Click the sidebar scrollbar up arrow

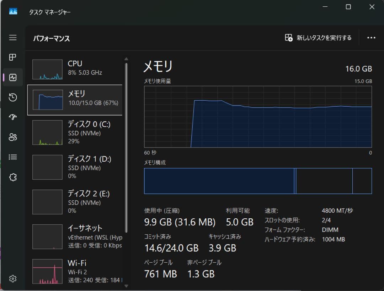(x=126, y=59)
